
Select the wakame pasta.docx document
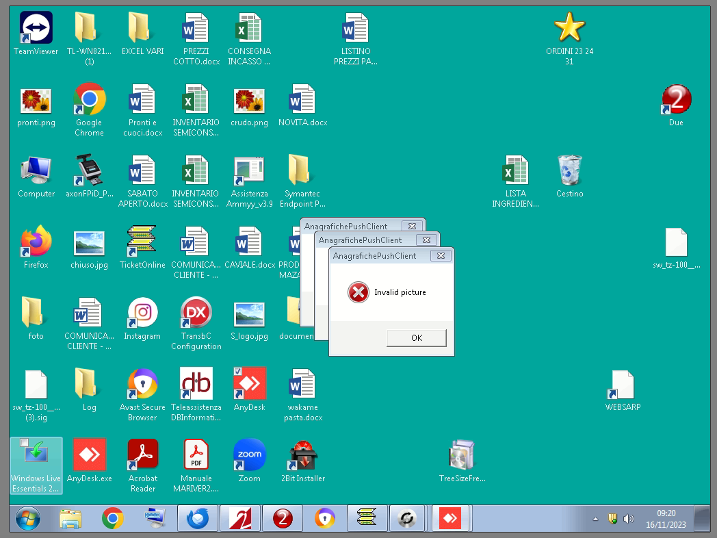tap(302, 395)
